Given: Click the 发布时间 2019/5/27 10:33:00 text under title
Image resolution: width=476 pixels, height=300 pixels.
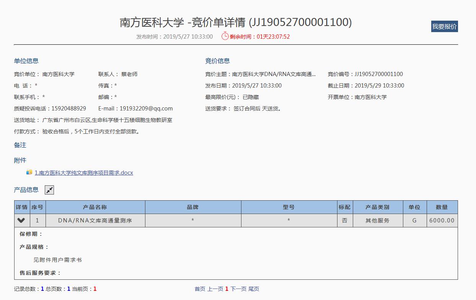Looking at the screenshot, I should (174, 37).
